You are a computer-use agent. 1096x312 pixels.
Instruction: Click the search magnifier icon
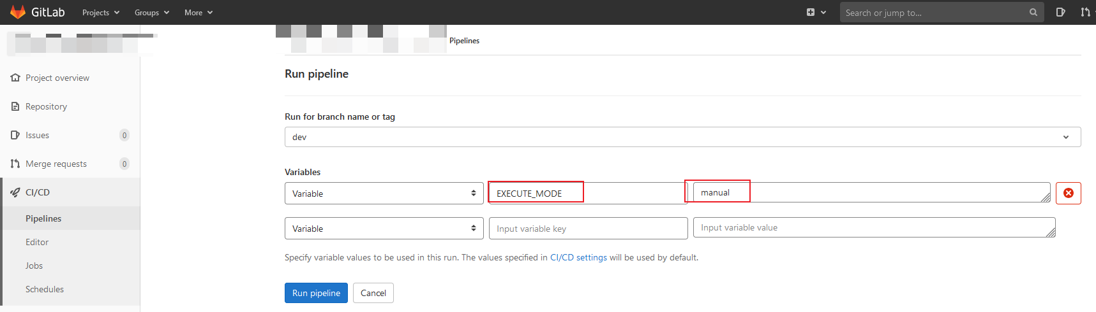click(1033, 13)
